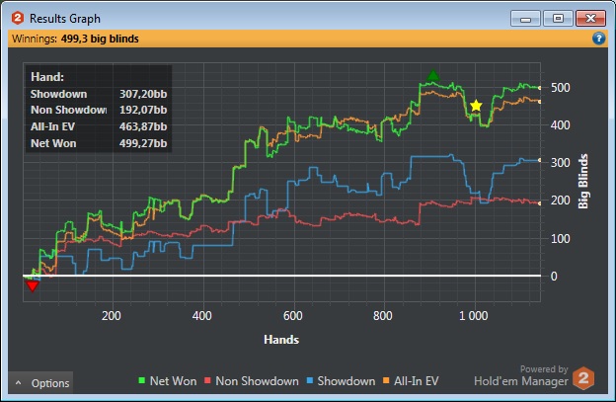The width and height of the screenshot is (616, 402).
Task: Click the 500 label on big blinds axis
Action: [x=560, y=88]
